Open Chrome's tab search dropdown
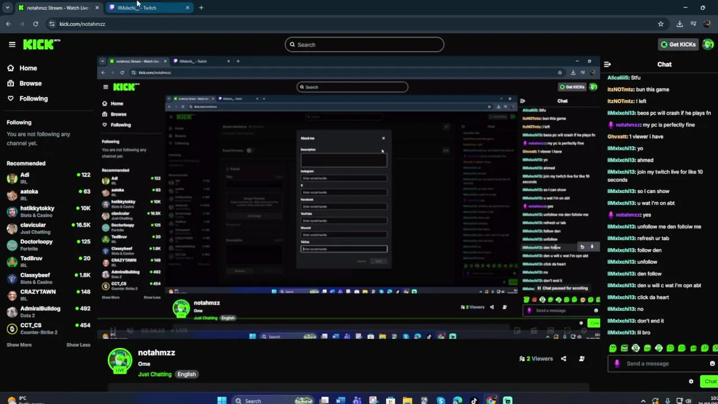The height and width of the screenshot is (404, 718). coord(7,8)
